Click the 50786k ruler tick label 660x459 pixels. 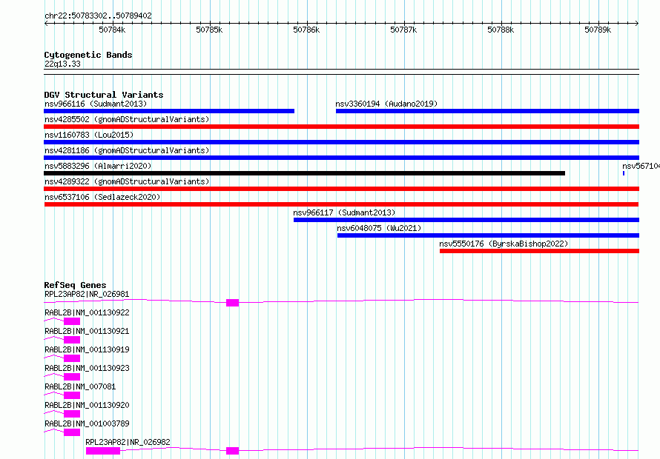click(306, 30)
